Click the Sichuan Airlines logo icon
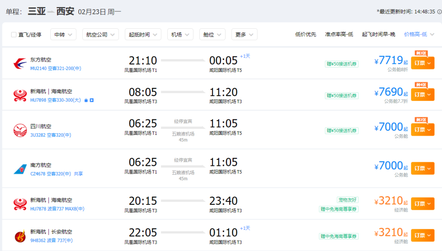The width and height of the screenshot is (442, 251). [20, 130]
